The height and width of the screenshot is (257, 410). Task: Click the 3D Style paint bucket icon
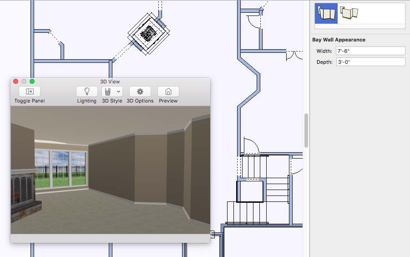(x=108, y=92)
